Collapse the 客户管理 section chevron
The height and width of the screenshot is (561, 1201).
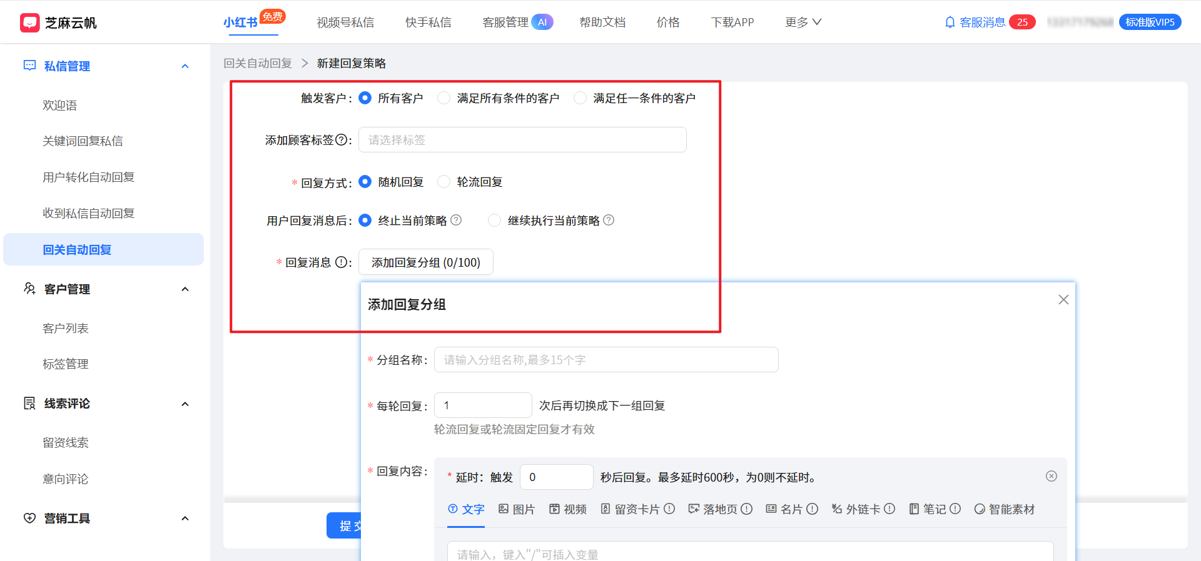click(185, 289)
